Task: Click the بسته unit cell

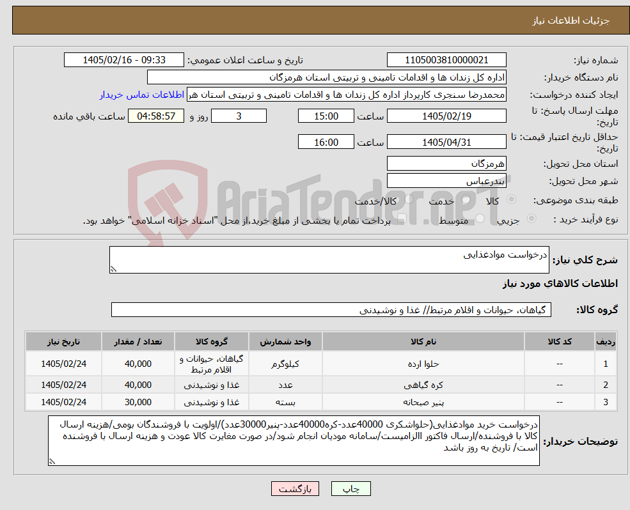Action: pyautogui.click(x=285, y=402)
